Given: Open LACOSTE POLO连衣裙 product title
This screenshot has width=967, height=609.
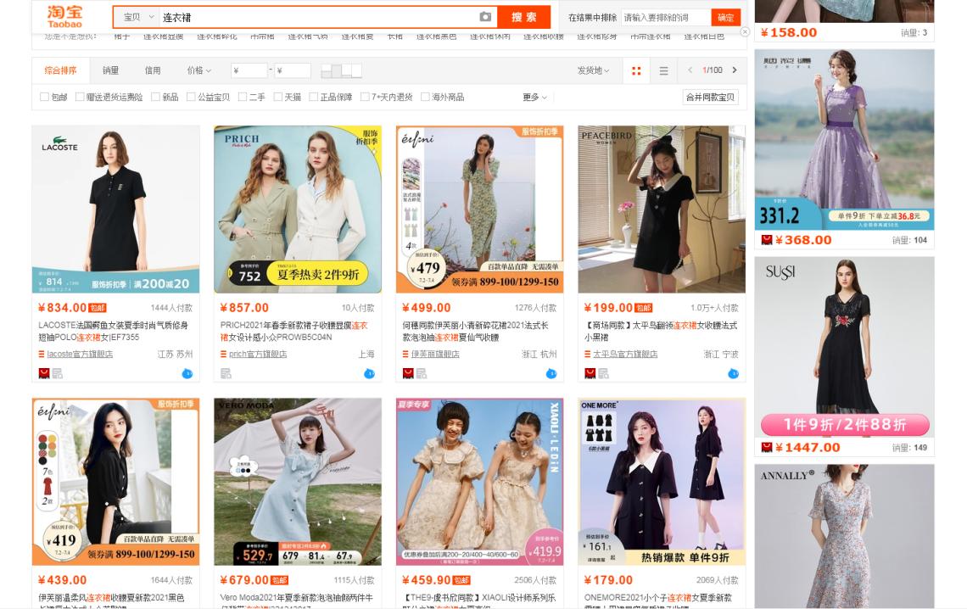Looking at the screenshot, I should [x=114, y=331].
